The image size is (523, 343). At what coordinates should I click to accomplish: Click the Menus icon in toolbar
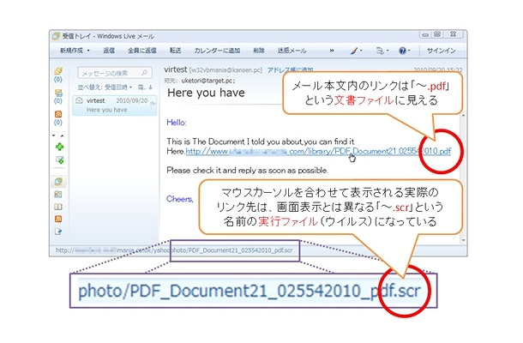tap(380, 51)
